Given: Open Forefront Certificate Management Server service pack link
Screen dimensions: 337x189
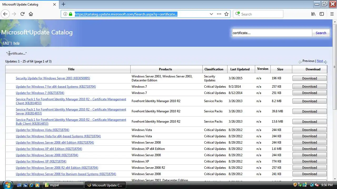Looking at the screenshot, I should (x=71, y=111).
